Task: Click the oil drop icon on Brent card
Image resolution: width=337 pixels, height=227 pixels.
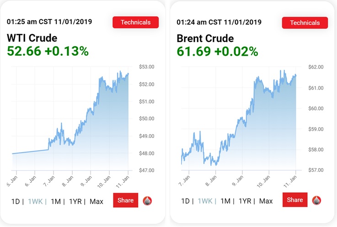Action: (316, 201)
